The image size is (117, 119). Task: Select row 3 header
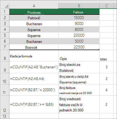pos(5,24)
